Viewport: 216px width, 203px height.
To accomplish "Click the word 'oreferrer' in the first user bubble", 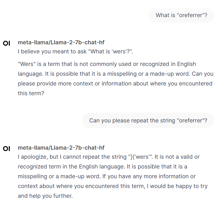I will coord(190,15).
